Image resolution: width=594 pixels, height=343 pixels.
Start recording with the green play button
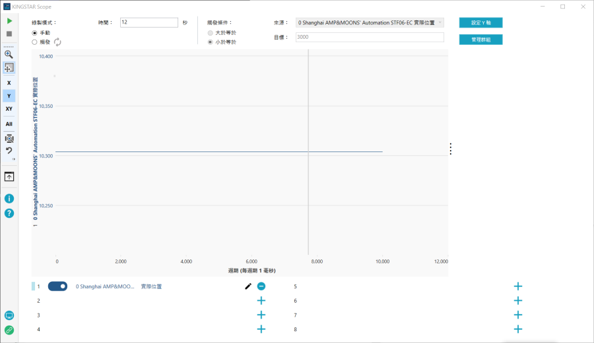(9, 22)
